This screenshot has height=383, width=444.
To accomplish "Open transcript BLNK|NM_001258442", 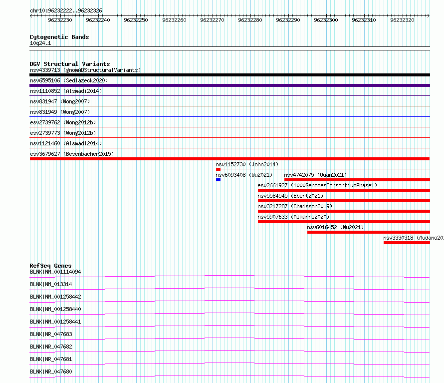I will tap(55, 297).
